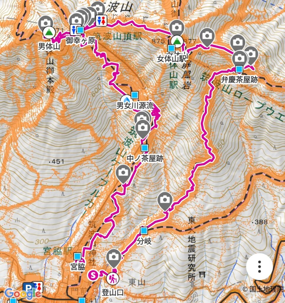Tap the blue waypoint beside 男女川源流
The image size is (285, 303).
tap(135, 95)
